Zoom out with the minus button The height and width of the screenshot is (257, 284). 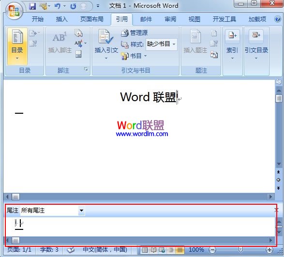(212, 250)
